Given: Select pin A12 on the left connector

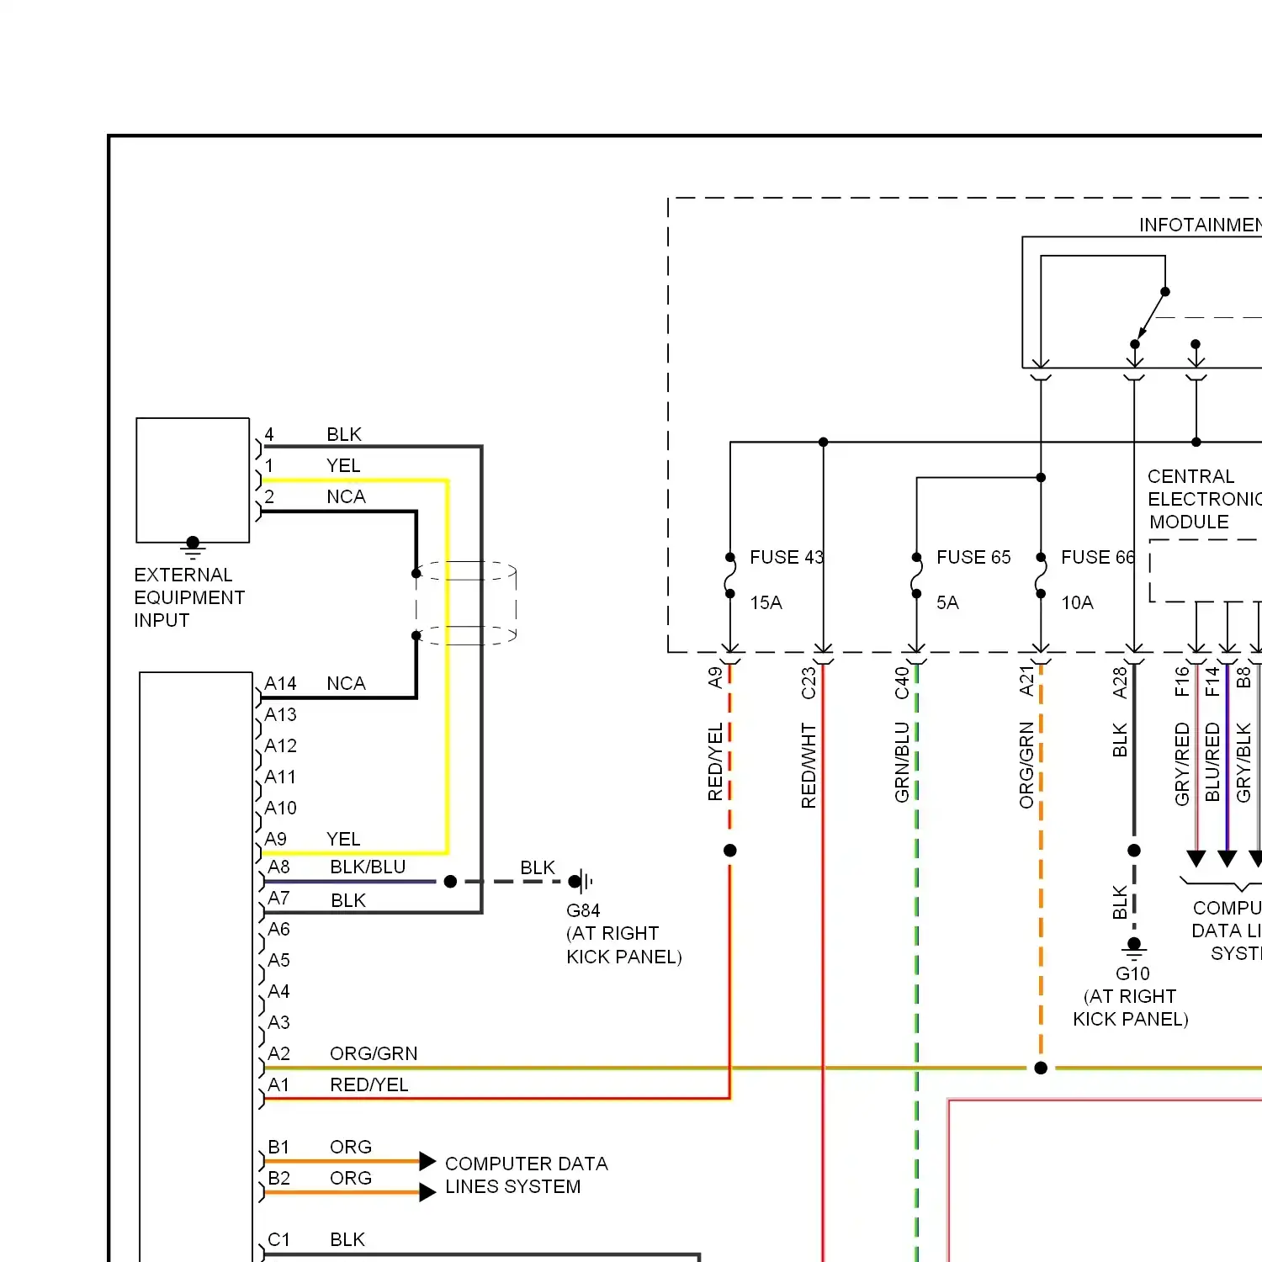Looking at the screenshot, I should click(x=280, y=745).
